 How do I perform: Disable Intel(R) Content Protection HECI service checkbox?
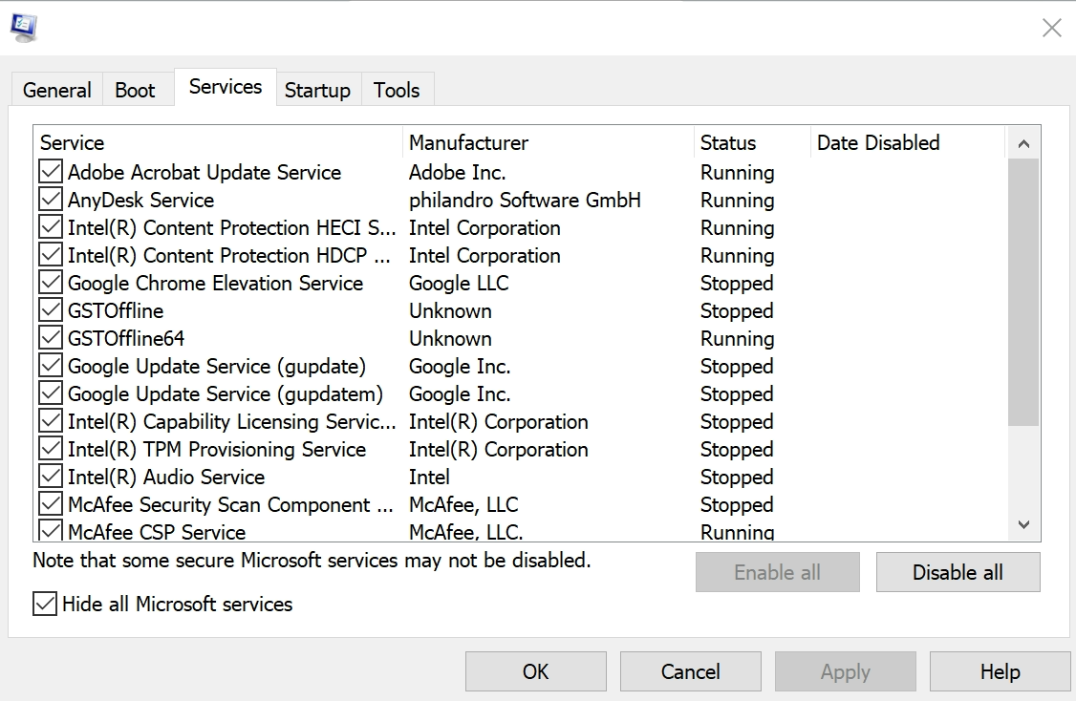coord(50,227)
